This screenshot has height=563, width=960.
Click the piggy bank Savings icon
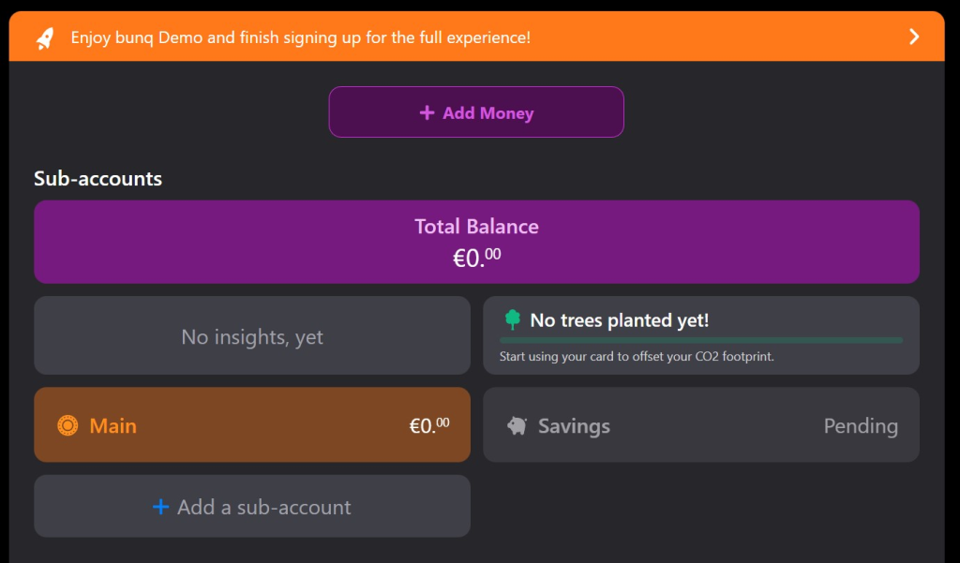point(517,426)
